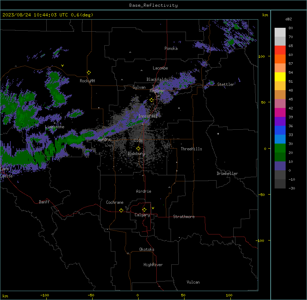Image resolution: width=307 pixels, height=300 pixels.
Task: Click the yellow diamond marker above RockyMH
Action: tap(89, 73)
